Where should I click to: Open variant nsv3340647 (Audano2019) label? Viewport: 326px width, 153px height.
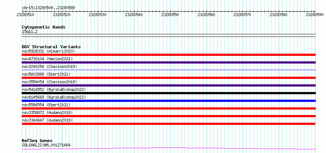coord(47,120)
